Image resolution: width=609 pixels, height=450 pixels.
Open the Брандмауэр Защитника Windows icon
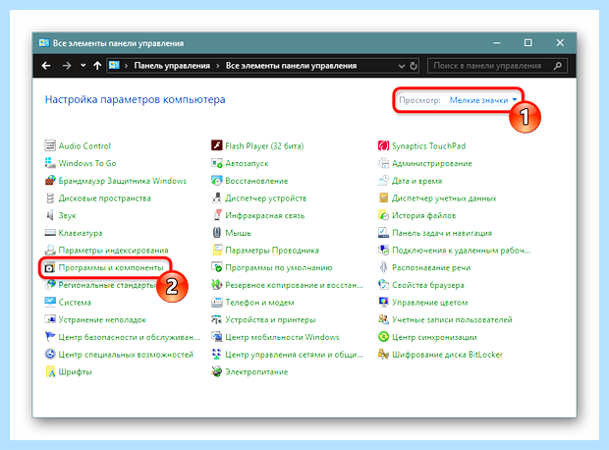(50, 181)
